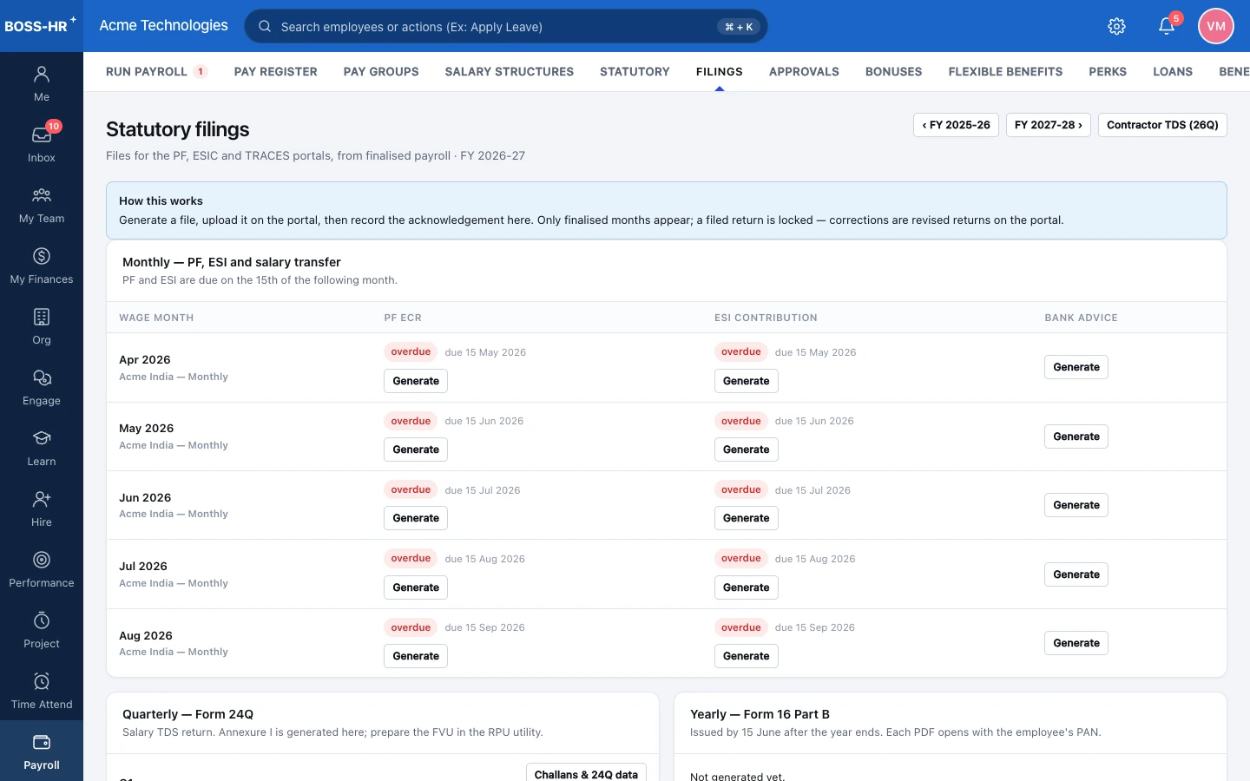Open the Bonuses tab
1250x781 pixels.
[x=894, y=72]
